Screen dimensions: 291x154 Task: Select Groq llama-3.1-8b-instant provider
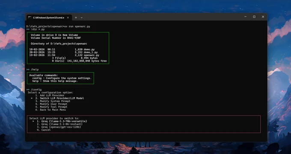(x=59, y=124)
